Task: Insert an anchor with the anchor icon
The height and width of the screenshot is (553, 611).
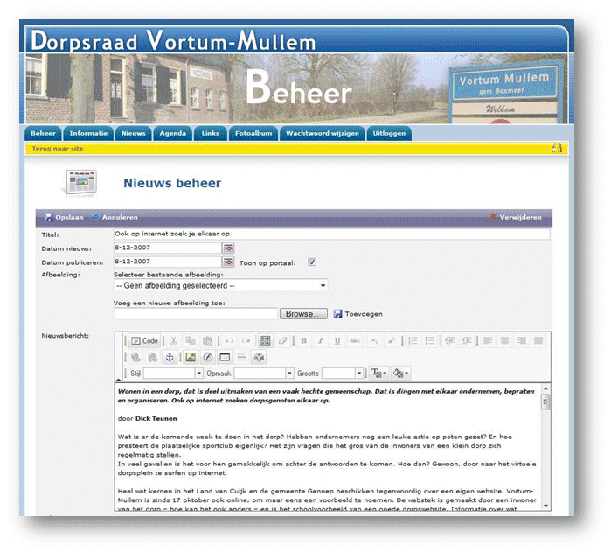Action: pos(170,357)
